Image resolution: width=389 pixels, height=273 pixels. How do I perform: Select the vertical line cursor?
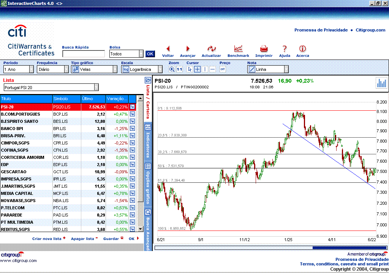pos(205,69)
